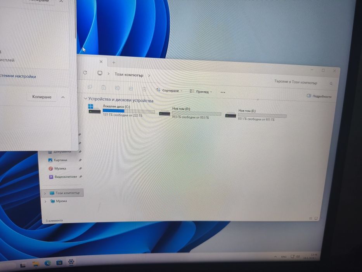Screen dimensions: 362x272
Task: Maximize the File Explorer window
Action: tap(323, 70)
